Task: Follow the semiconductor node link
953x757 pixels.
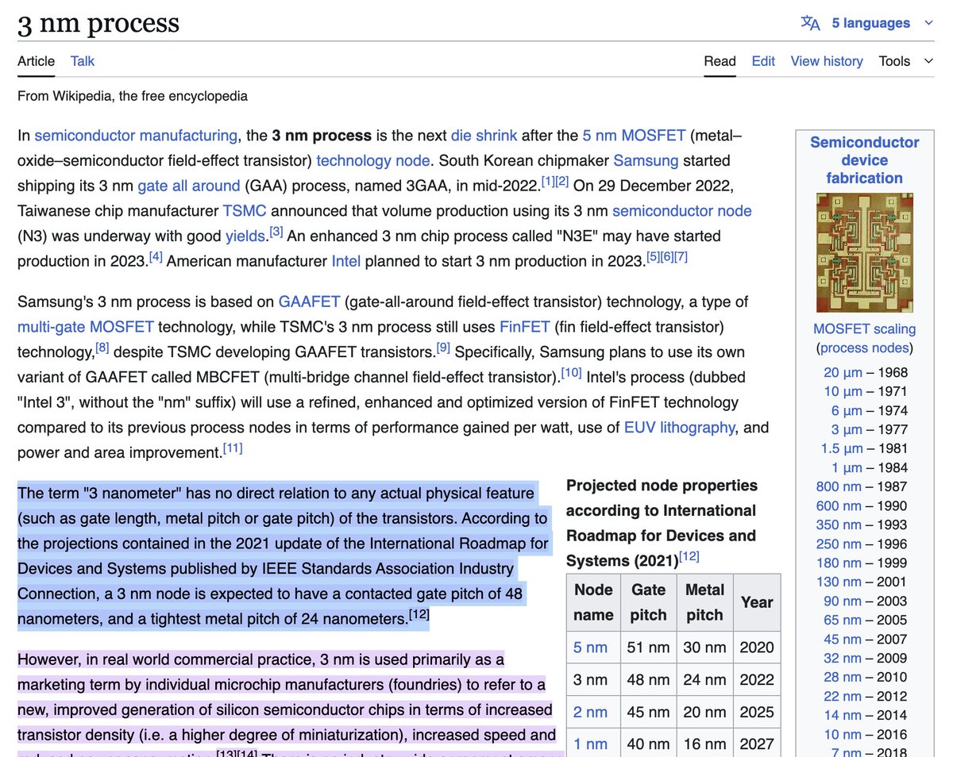Action: click(x=681, y=211)
